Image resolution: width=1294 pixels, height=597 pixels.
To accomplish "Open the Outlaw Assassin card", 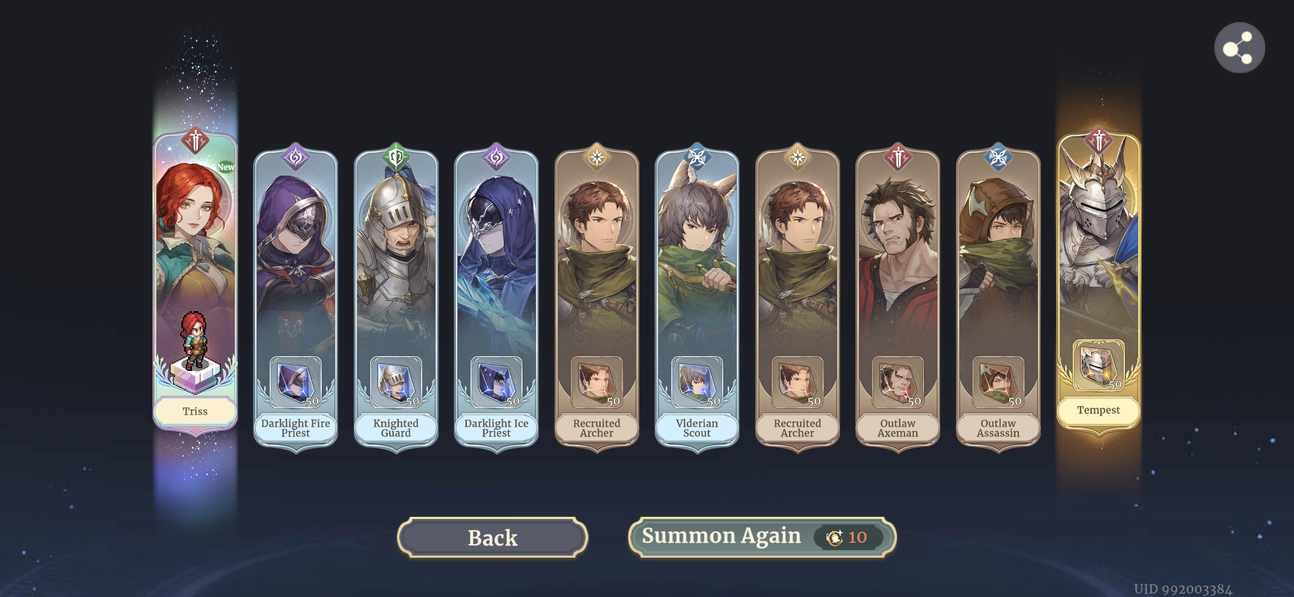I will [x=998, y=298].
